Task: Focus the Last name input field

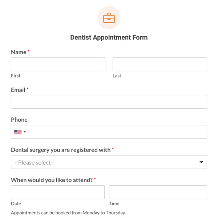Action: click(160, 64)
